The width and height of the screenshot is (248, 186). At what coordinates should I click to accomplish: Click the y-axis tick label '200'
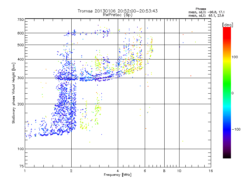21,104
